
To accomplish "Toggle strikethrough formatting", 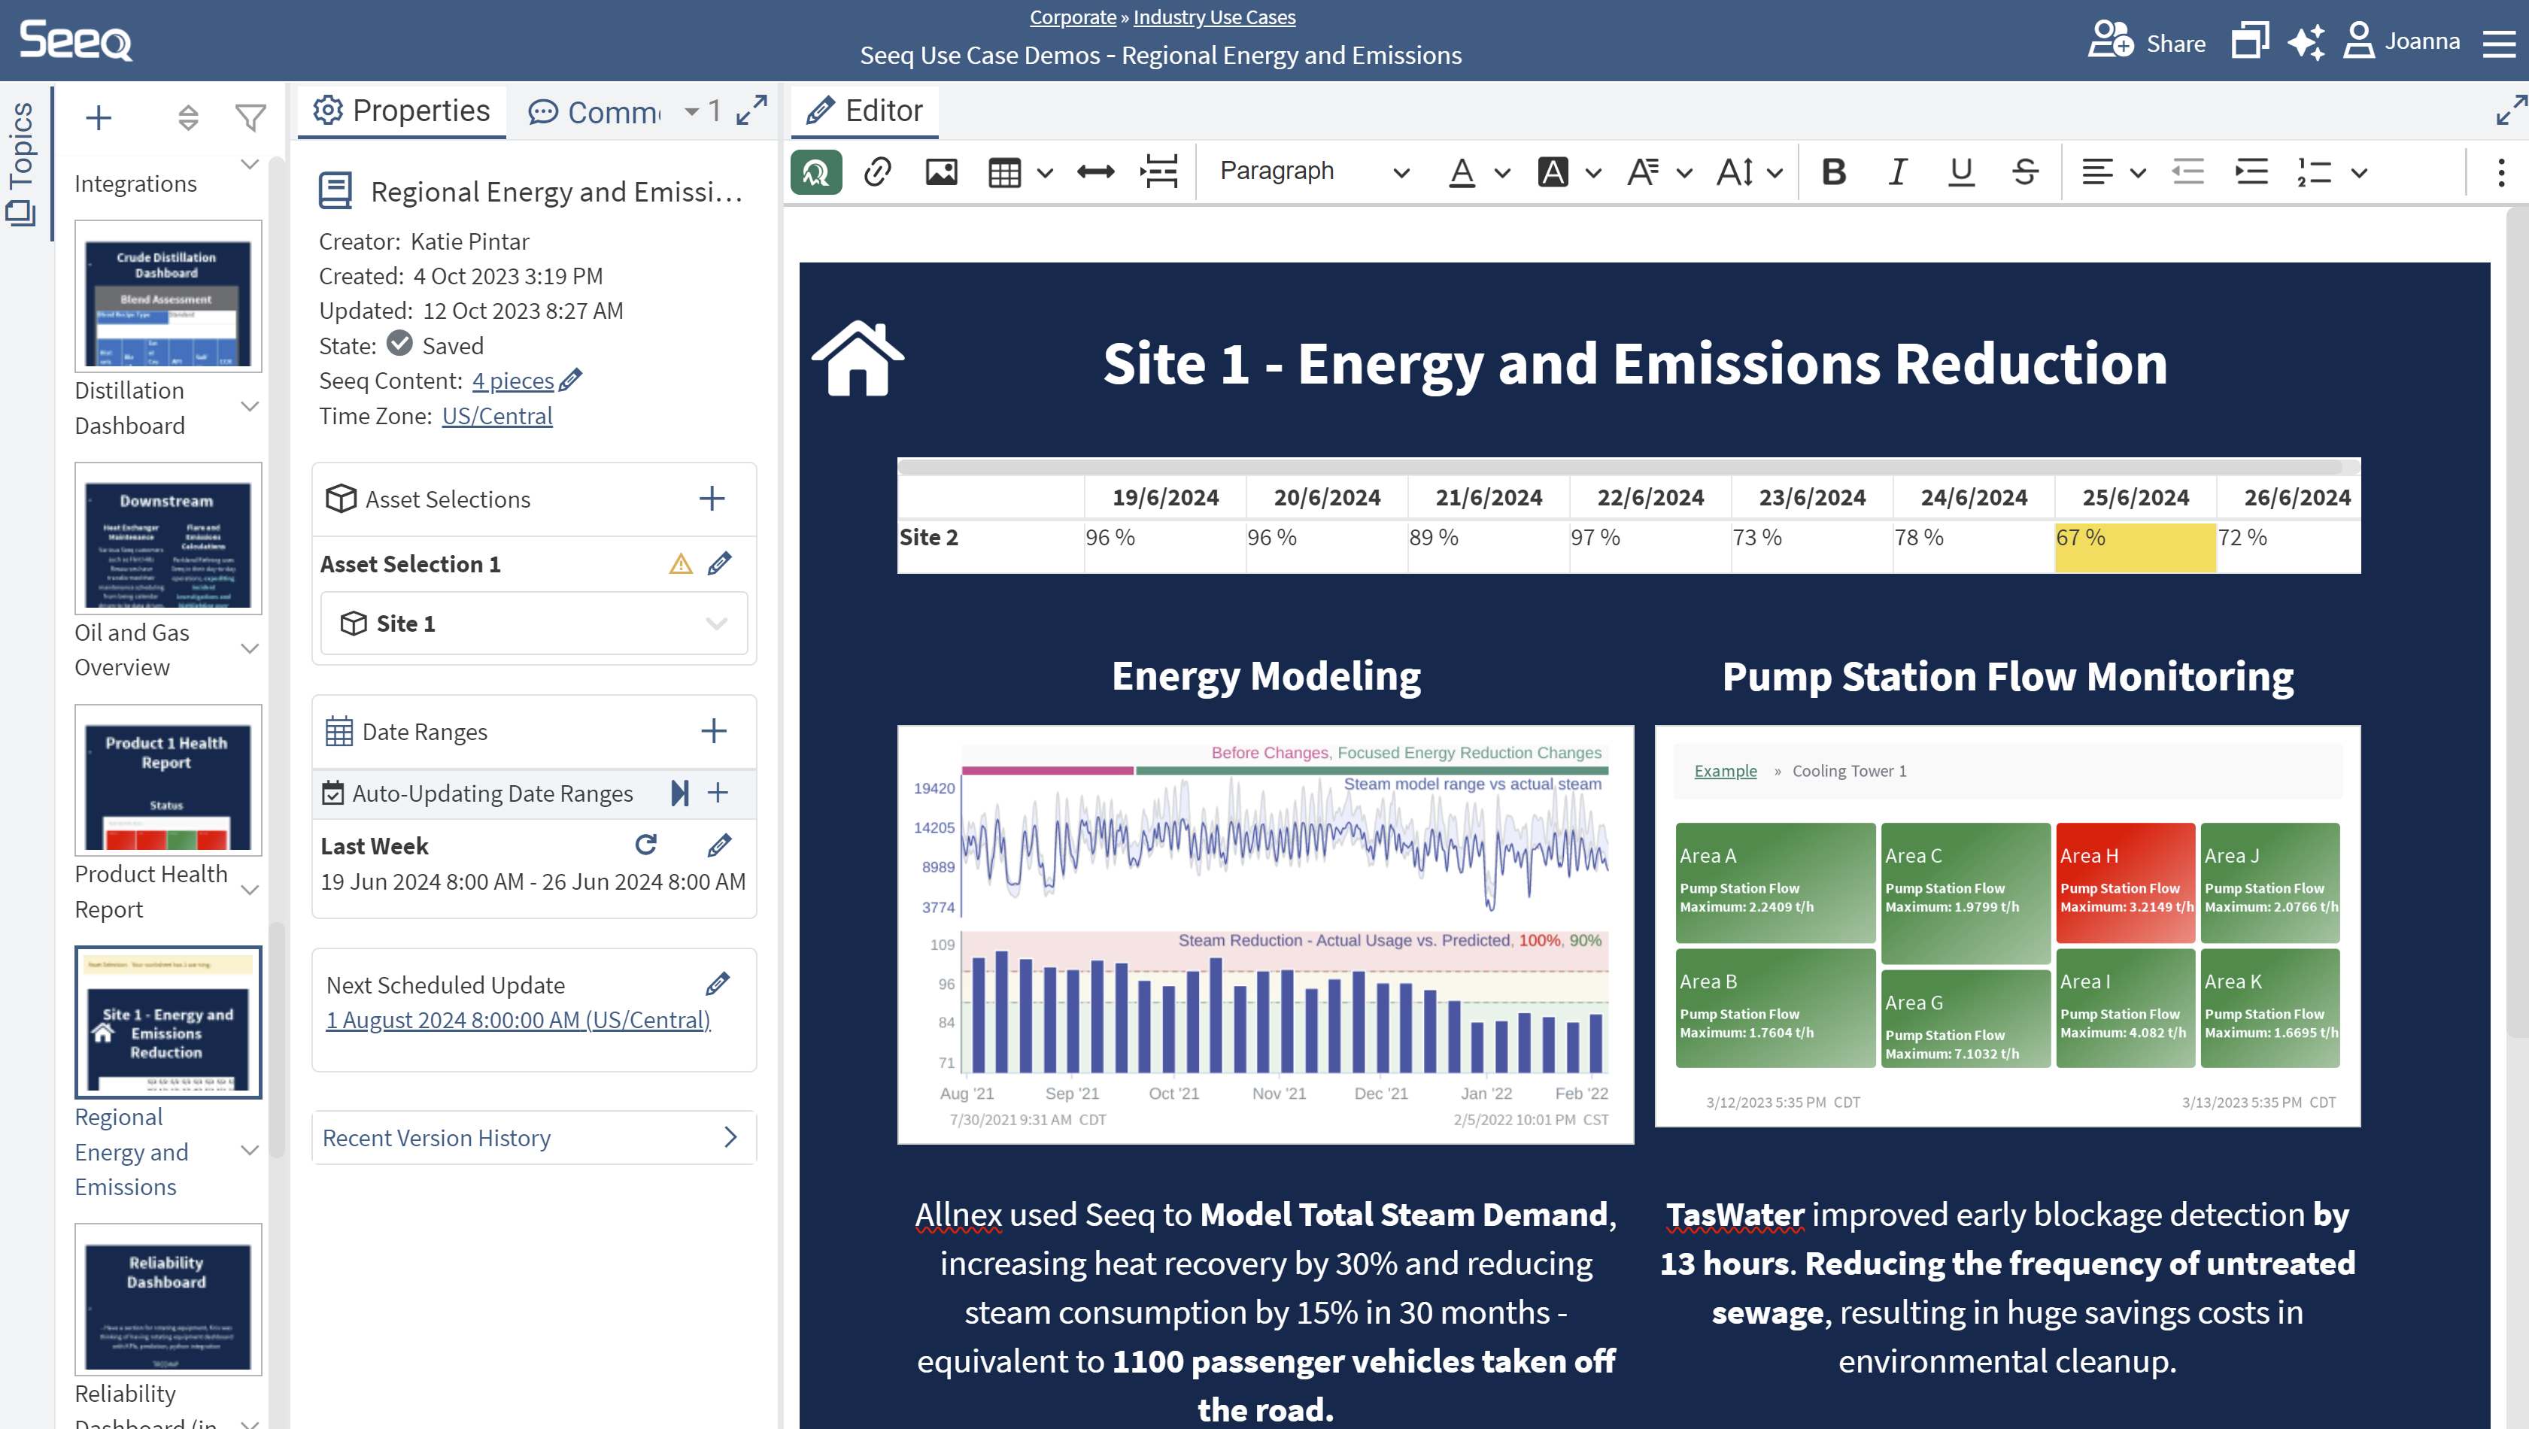I will click(2024, 173).
